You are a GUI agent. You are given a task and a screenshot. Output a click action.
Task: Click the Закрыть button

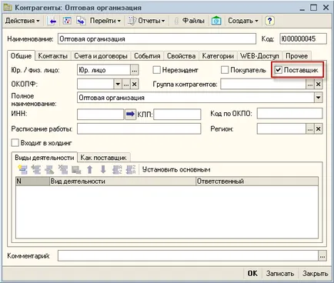[315, 274]
